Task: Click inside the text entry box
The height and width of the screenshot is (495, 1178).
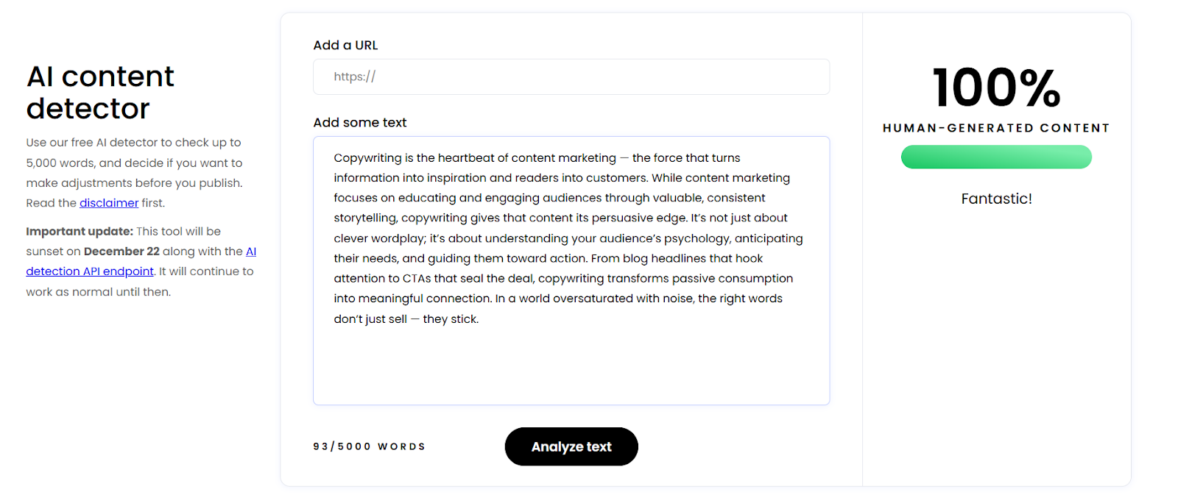Action: click(571, 270)
